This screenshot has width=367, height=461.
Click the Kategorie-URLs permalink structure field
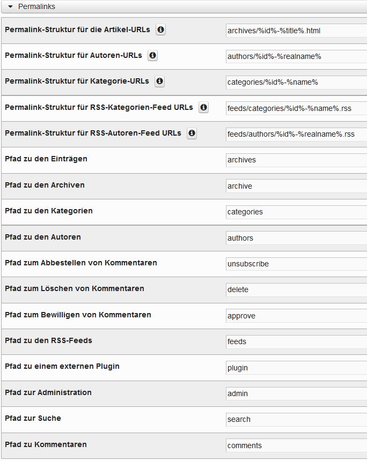296,82
